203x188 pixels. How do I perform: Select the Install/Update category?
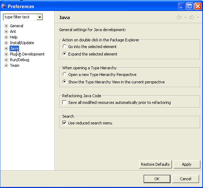(22, 43)
